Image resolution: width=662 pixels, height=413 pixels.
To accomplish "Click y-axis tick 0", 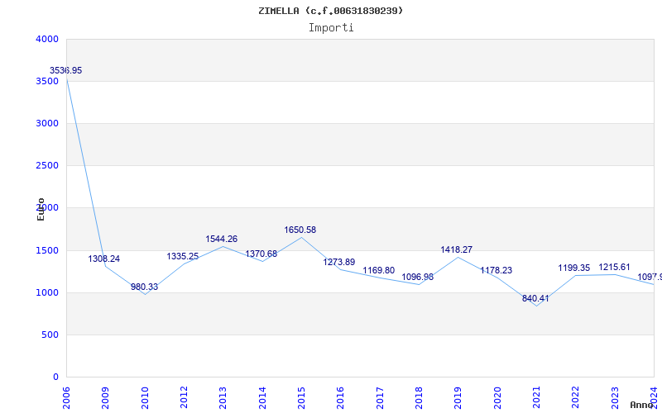I will pos(55,377).
